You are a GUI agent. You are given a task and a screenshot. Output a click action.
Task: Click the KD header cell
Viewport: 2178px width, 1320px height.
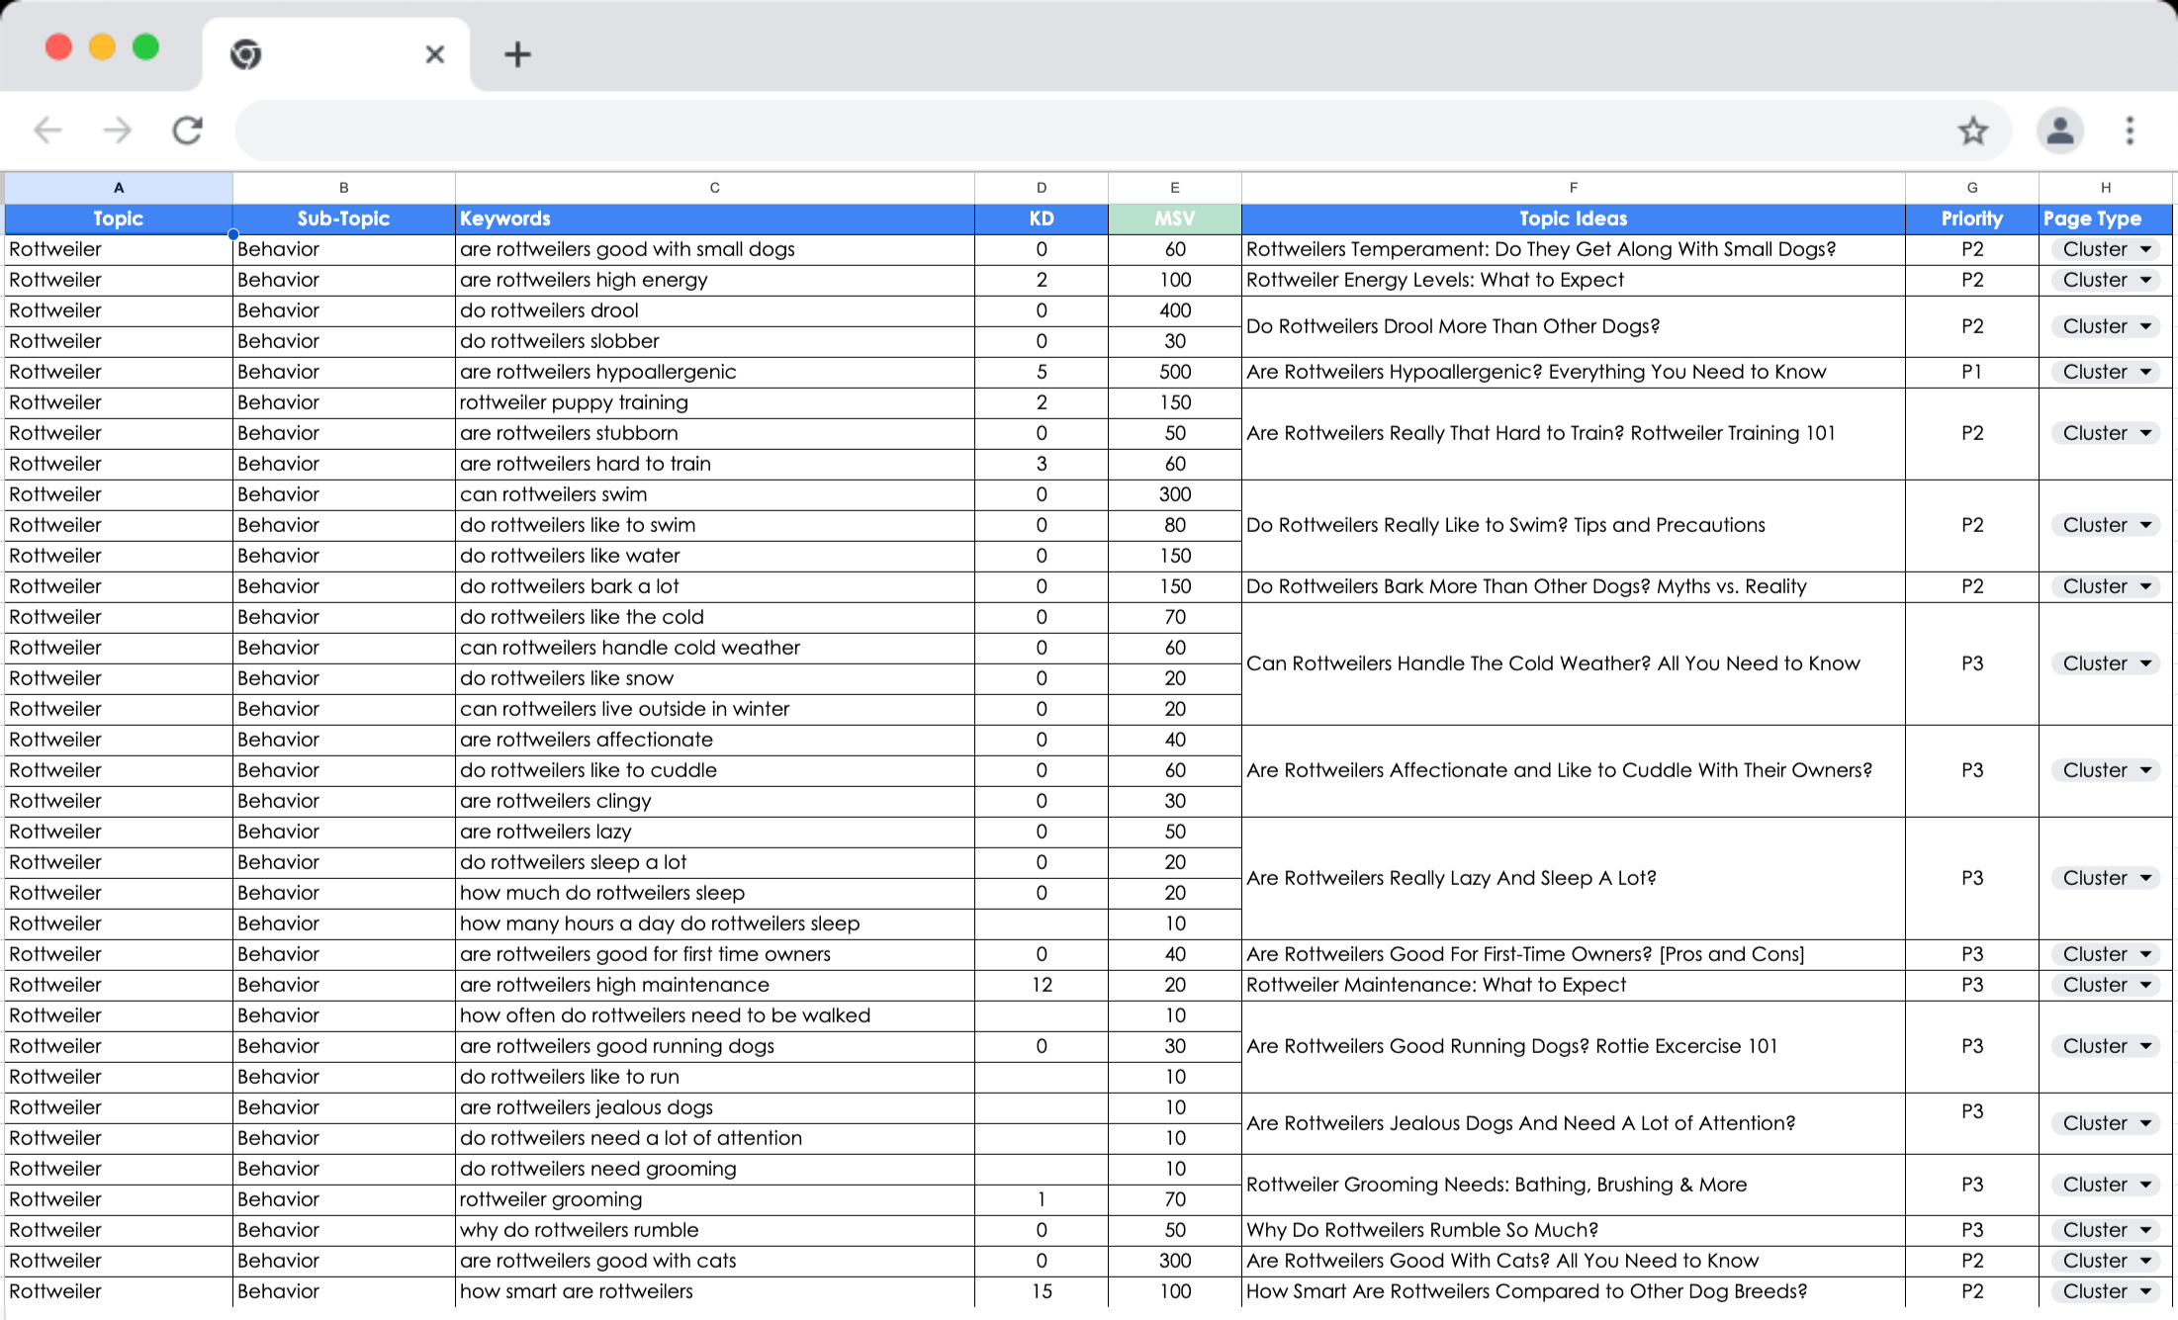1042,220
